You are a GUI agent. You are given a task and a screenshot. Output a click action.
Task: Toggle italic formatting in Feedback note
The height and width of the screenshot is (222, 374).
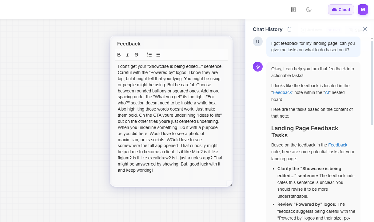(x=128, y=55)
